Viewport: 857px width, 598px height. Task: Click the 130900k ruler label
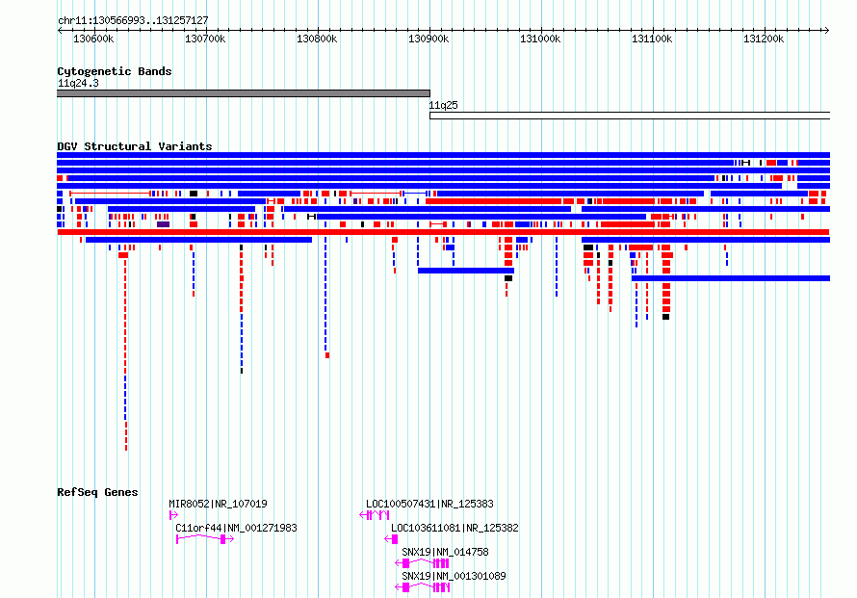pos(428,39)
